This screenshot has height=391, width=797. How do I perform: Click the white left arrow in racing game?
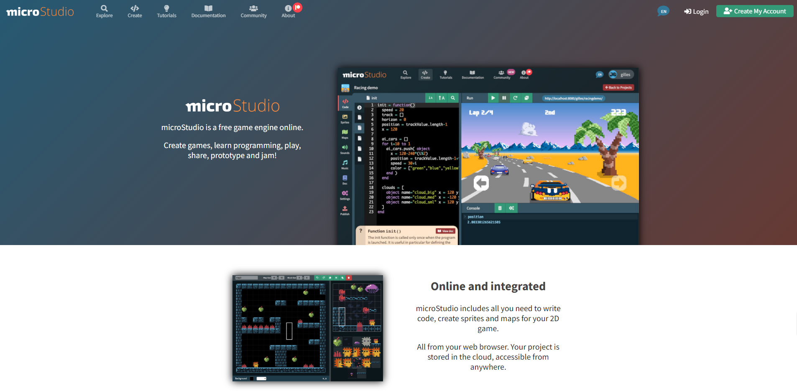tap(481, 183)
